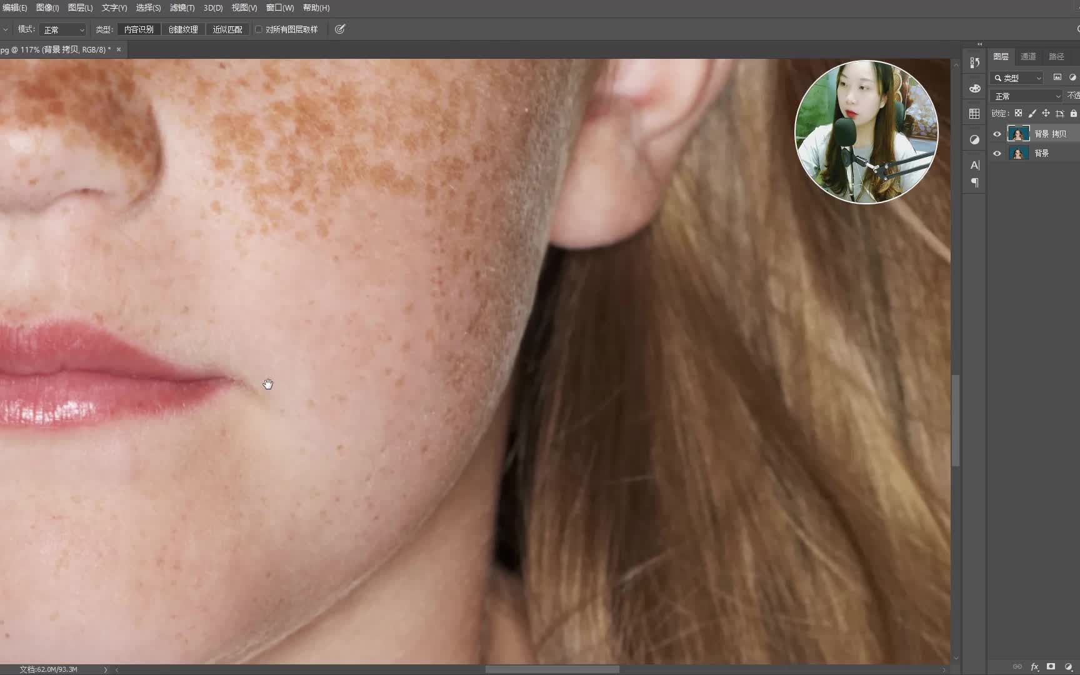Select the 背景 layer name
The height and width of the screenshot is (675, 1080).
click(1041, 153)
